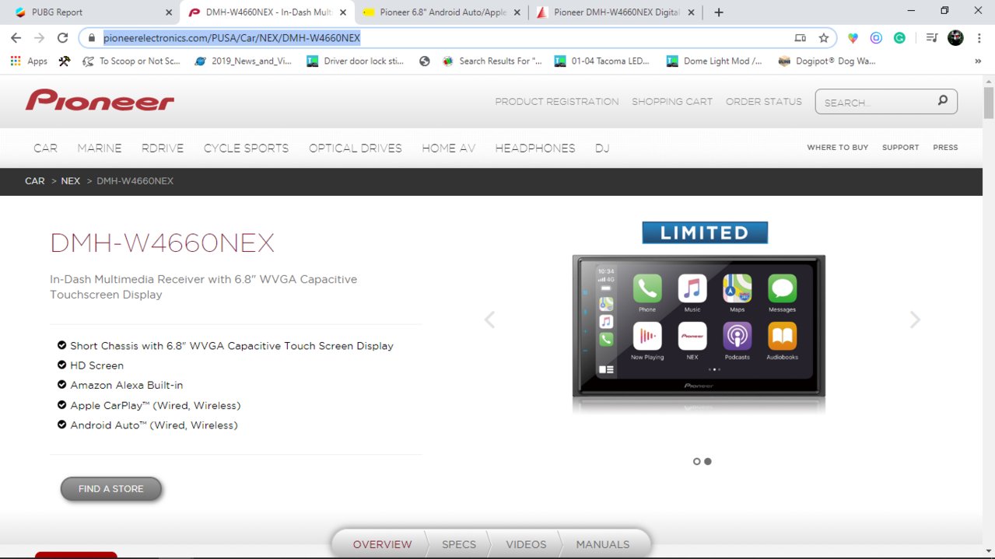Click the PRODUCT REGISTRATION link
The width and height of the screenshot is (995, 559).
click(x=557, y=102)
